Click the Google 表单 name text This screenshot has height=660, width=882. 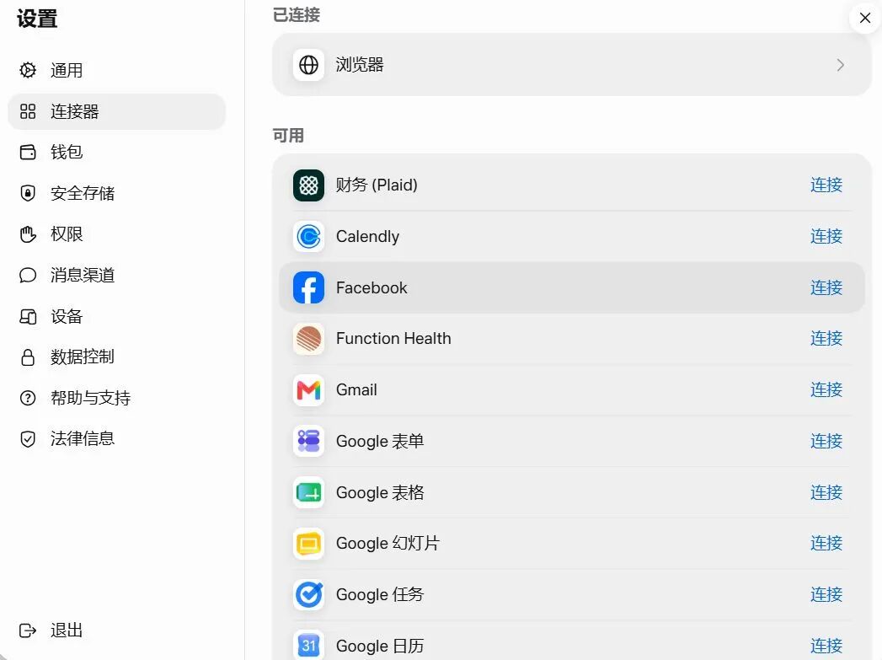[380, 441]
